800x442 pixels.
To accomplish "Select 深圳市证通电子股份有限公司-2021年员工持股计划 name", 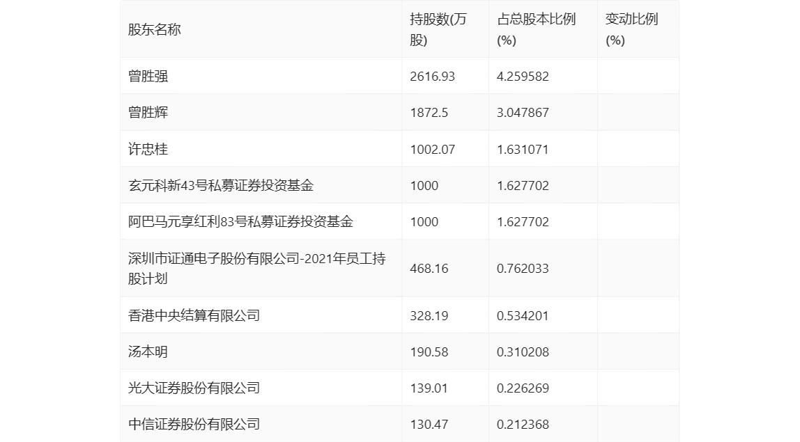I will (256, 268).
